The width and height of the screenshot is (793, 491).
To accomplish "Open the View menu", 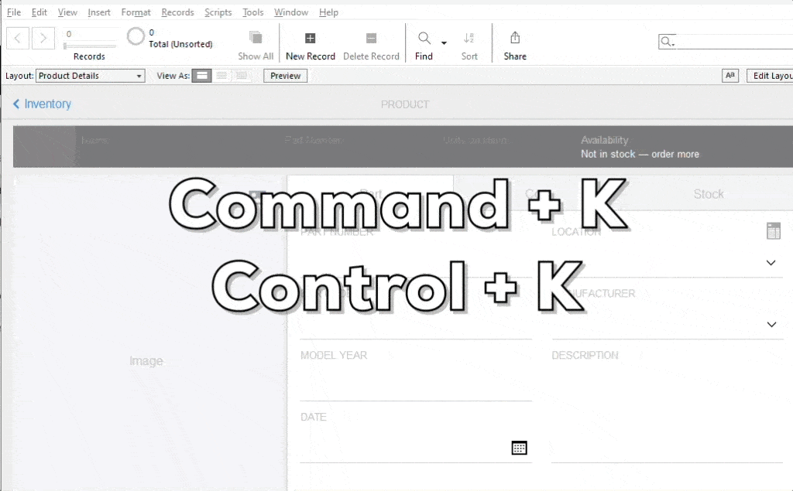I will 67,12.
